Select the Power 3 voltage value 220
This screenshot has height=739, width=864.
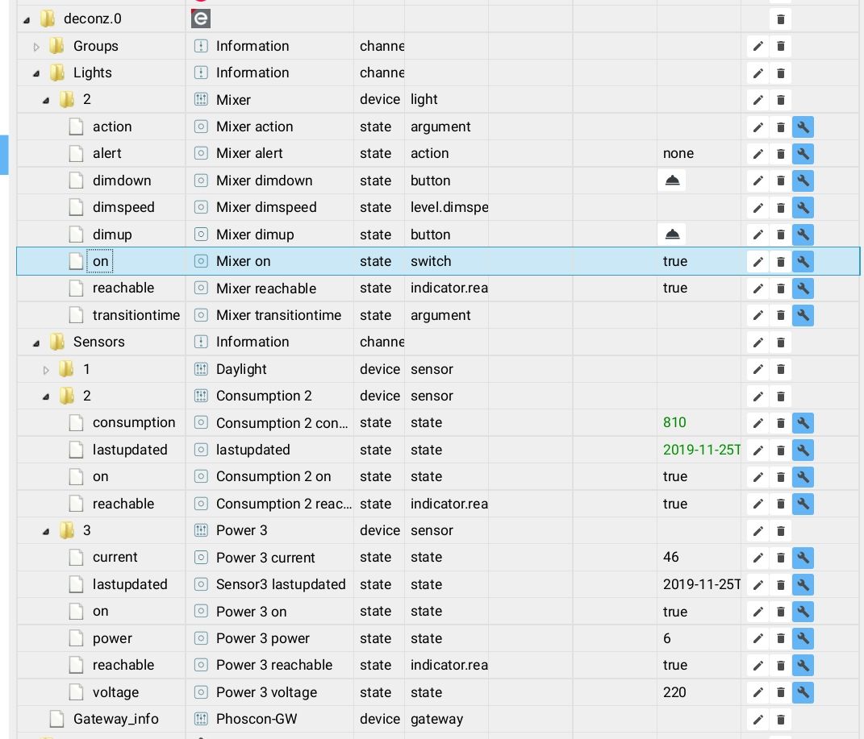tap(674, 692)
